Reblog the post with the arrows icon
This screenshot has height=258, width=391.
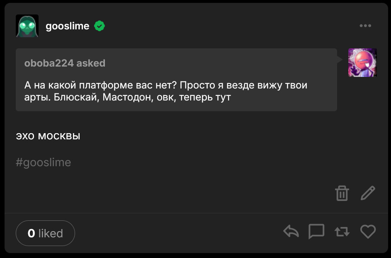coord(342,232)
